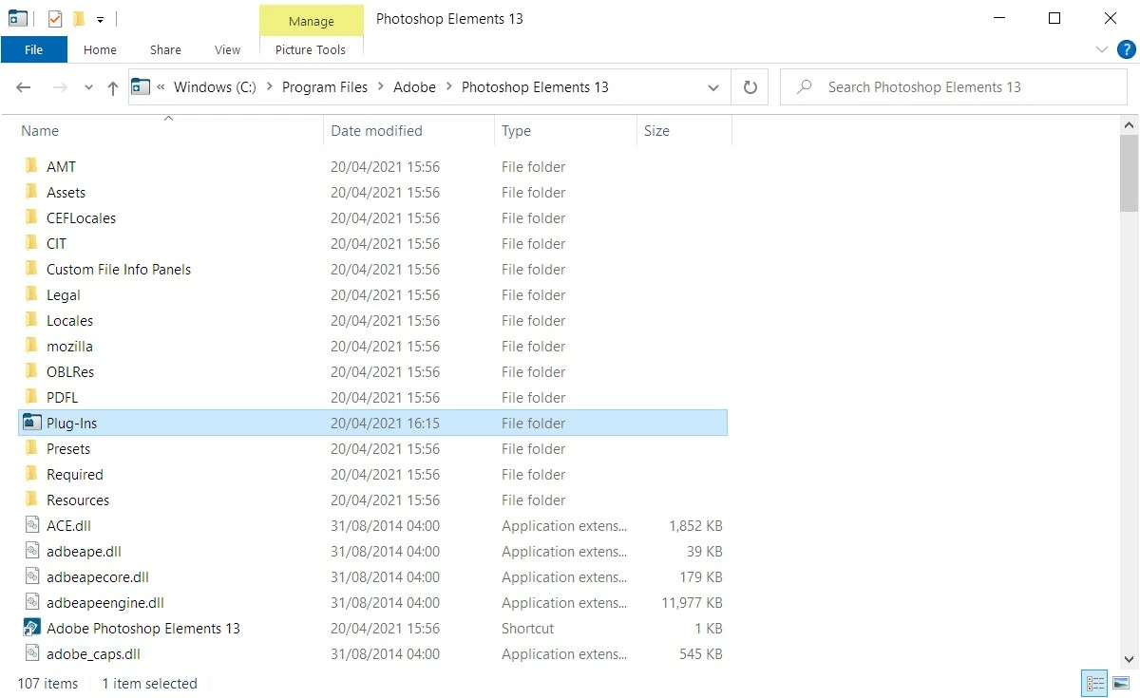
Task: Open the address bar history dropdown
Action: [713, 87]
